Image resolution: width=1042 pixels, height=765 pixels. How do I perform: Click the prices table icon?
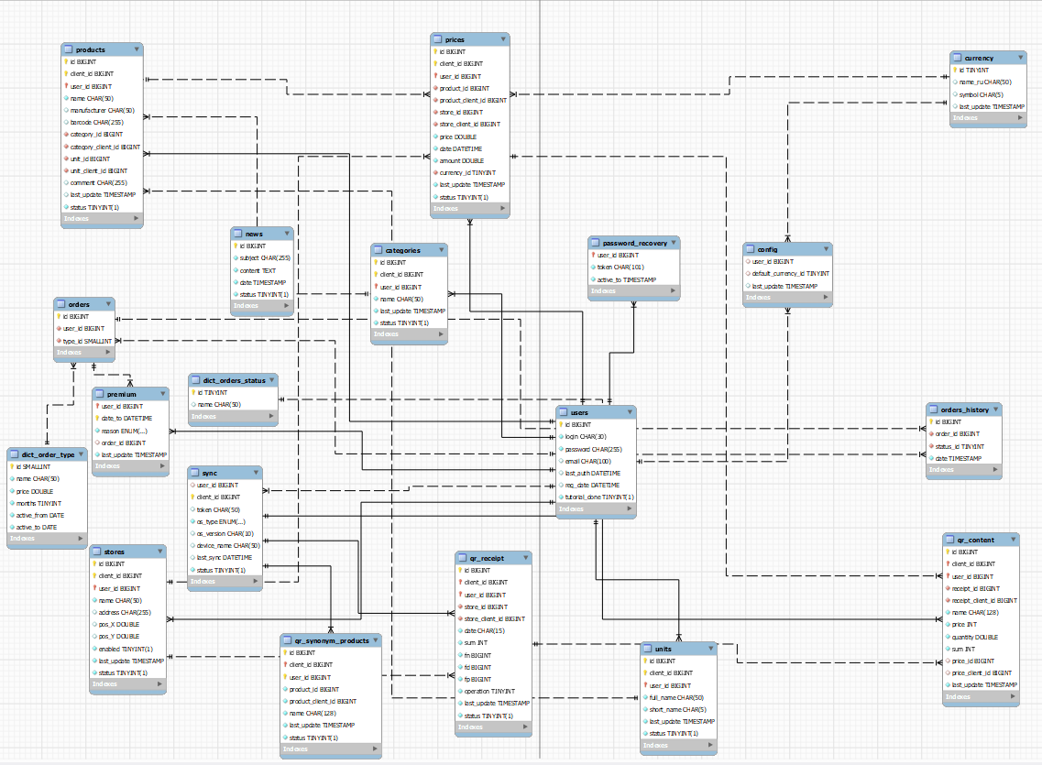coord(437,39)
